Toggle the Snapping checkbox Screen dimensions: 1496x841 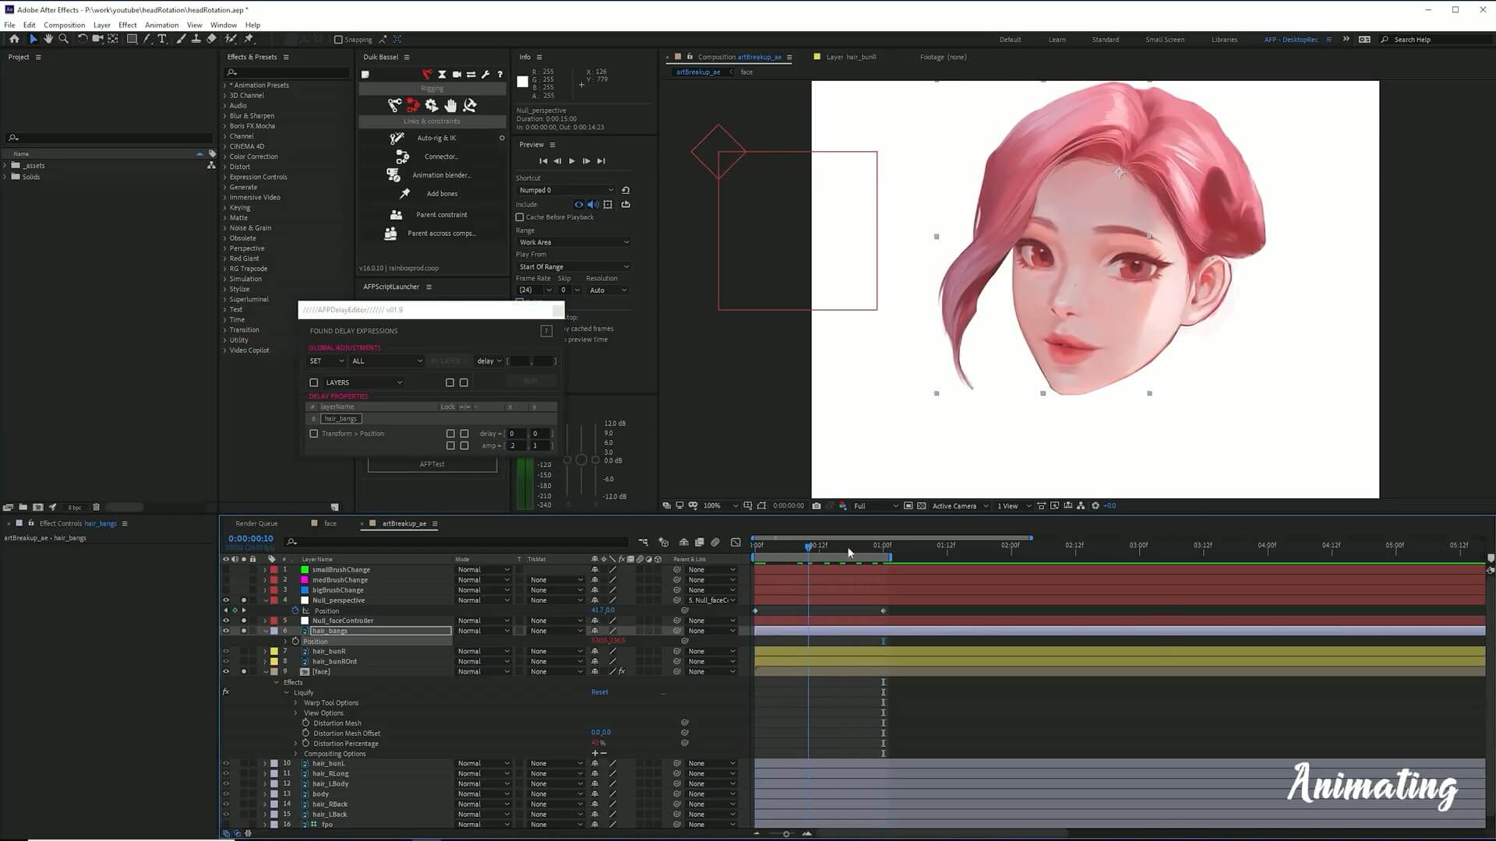[338, 40]
